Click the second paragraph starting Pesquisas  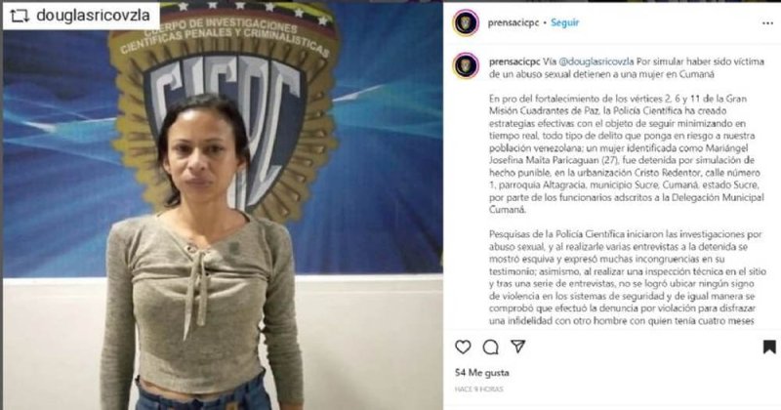click(x=627, y=277)
